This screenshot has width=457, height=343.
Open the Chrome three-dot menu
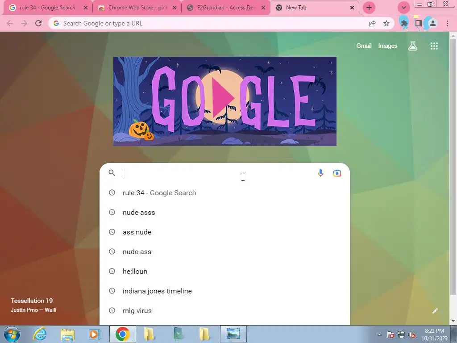pos(447,23)
